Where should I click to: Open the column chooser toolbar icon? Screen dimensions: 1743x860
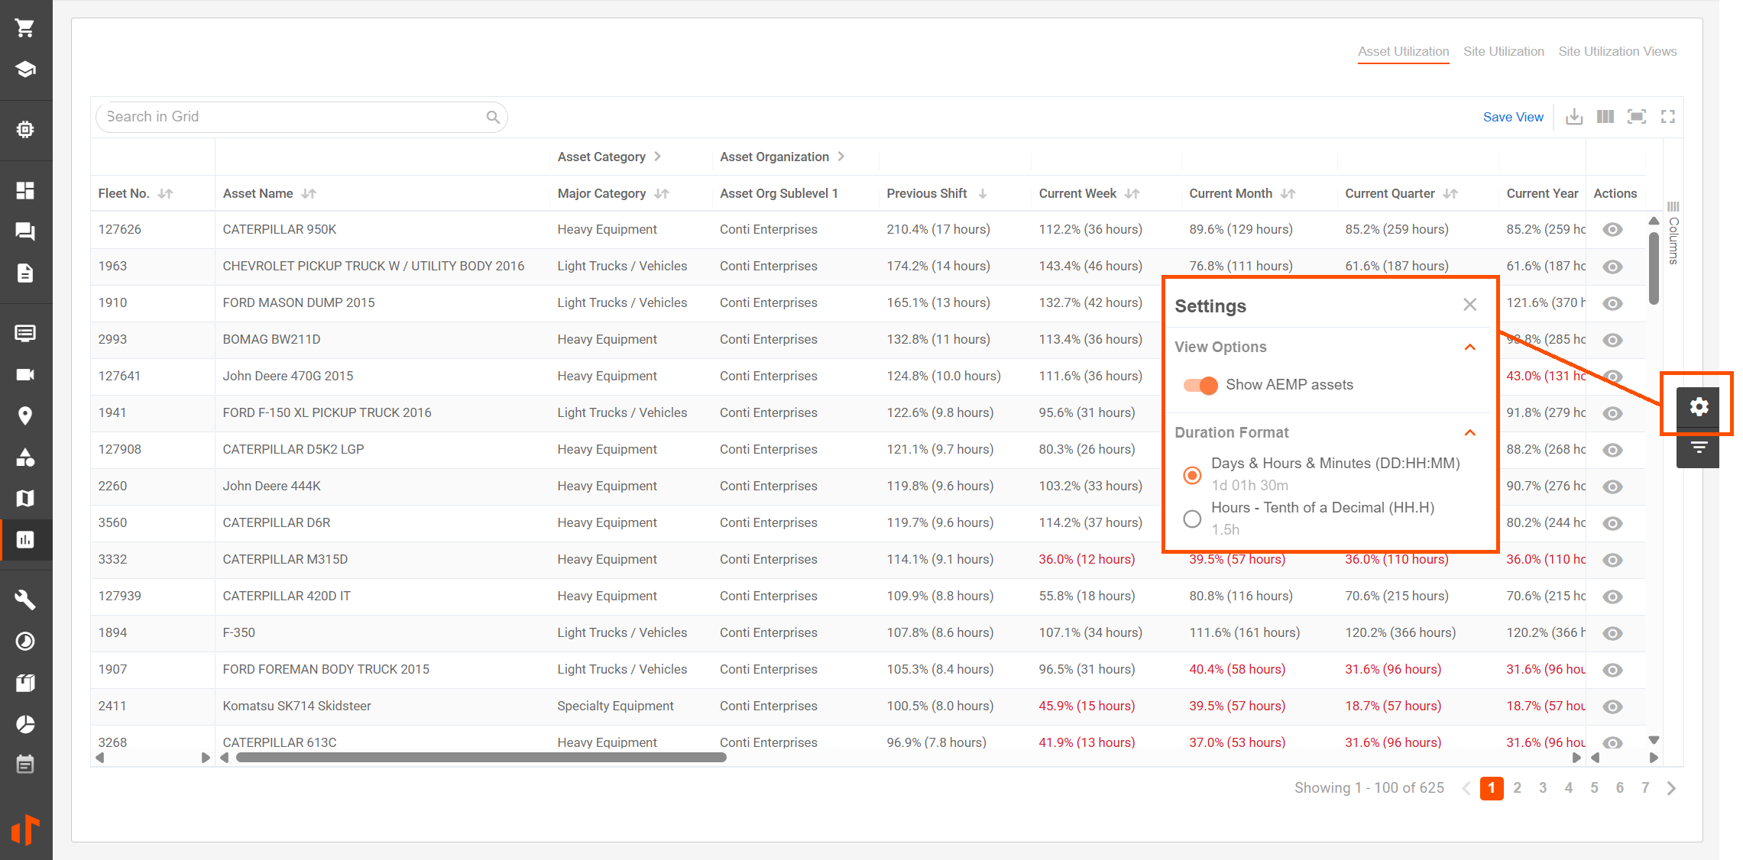[x=1605, y=117]
